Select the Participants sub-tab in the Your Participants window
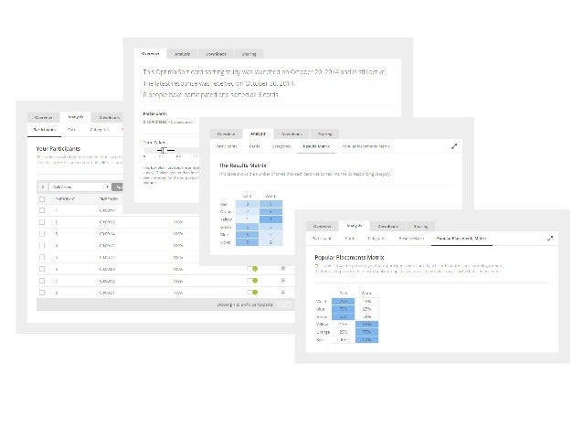The height and width of the screenshot is (438, 583). click(x=44, y=130)
